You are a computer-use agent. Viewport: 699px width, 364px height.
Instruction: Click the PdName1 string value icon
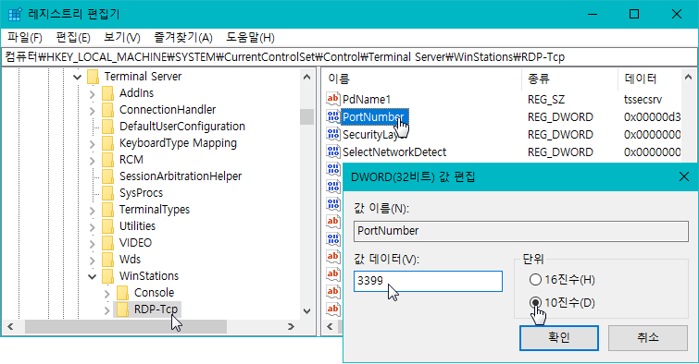(333, 99)
